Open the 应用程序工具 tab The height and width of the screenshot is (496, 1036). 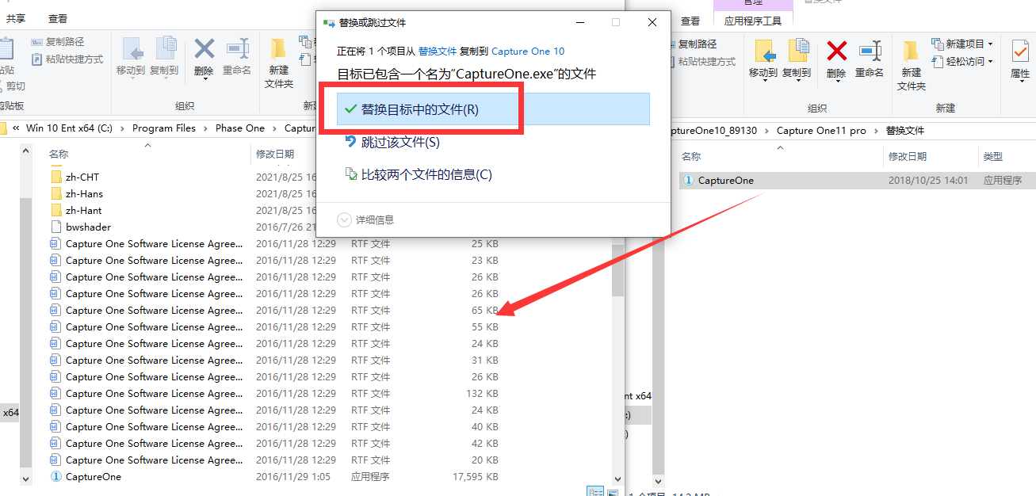coord(753,21)
